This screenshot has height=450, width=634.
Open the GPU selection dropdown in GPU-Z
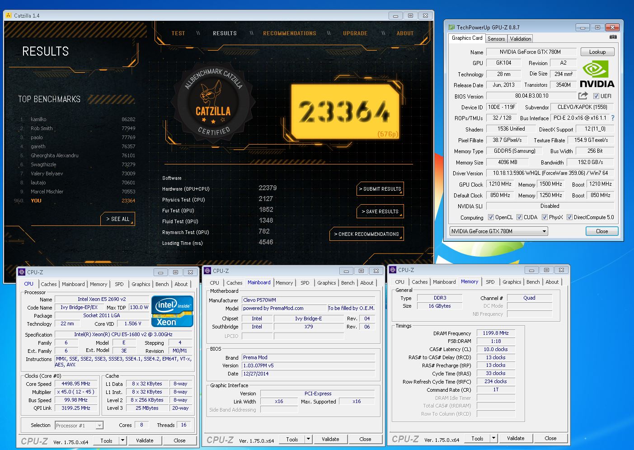coord(498,231)
